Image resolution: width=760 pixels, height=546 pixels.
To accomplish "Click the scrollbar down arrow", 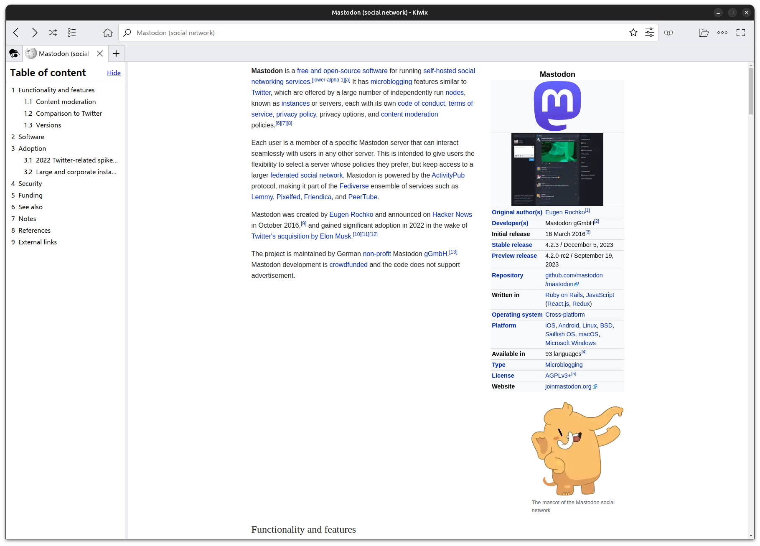I will (x=751, y=536).
